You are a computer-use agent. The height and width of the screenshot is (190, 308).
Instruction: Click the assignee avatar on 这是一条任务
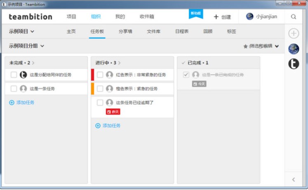click(x=23, y=88)
